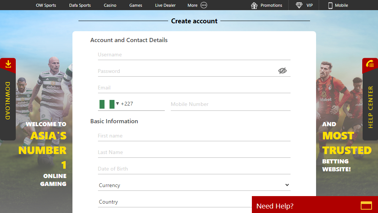
Task: Open the HELP CENTER side tab
Action: pos(370,99)
